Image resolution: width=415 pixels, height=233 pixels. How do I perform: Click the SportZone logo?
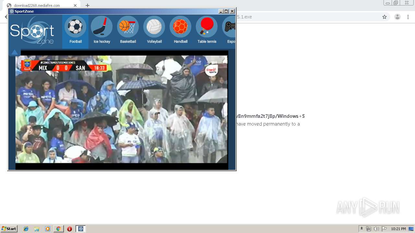(32, 32)
